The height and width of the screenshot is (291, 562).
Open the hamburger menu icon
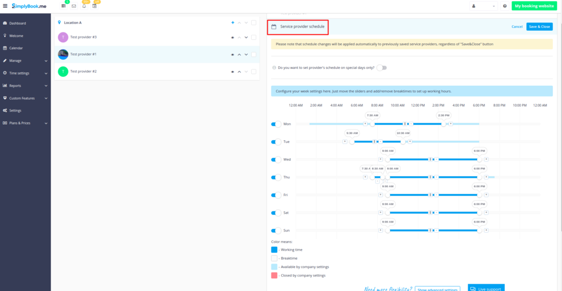tap(5, 6)
